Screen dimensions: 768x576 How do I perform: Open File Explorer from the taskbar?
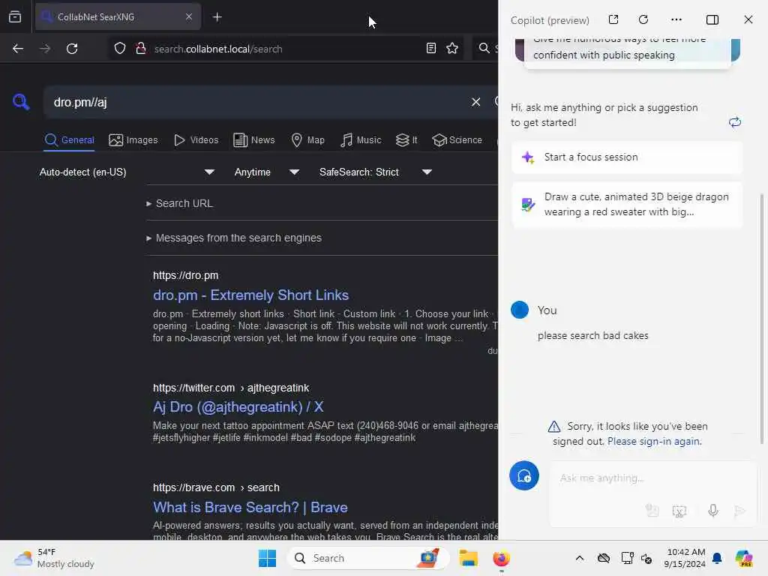click(x=468, y=558)
